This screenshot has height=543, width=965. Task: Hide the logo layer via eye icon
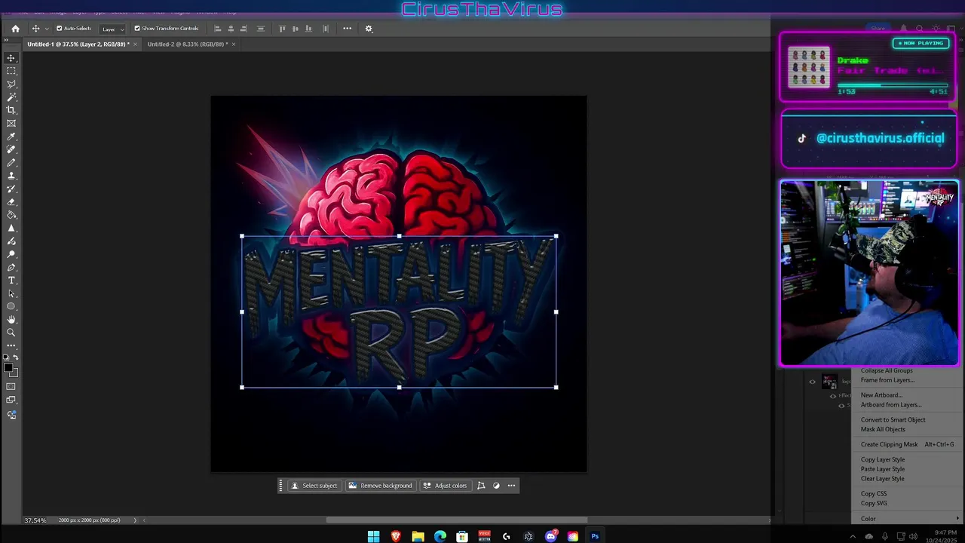813,382
